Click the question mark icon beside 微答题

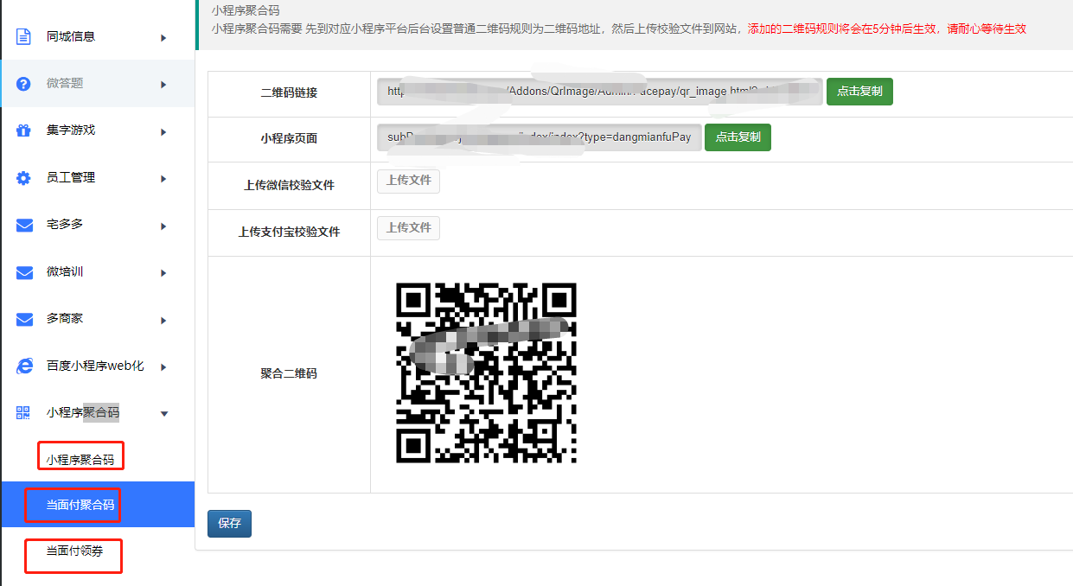pos(24,84)
